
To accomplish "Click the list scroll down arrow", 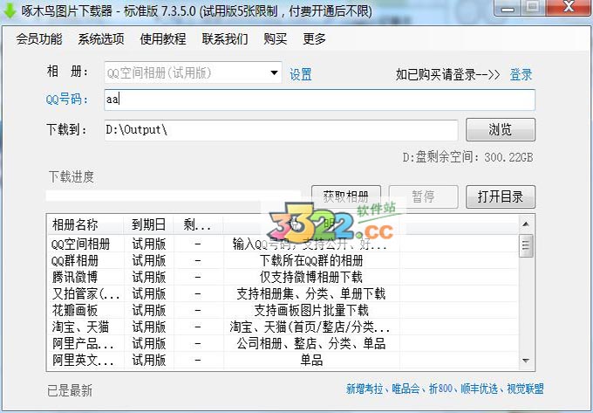I will coord(526,361).
